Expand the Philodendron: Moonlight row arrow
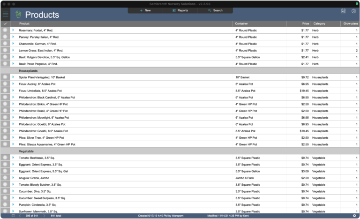Viewport: 360px width, 219px height. pyautogui.click(x=13, y=117)
